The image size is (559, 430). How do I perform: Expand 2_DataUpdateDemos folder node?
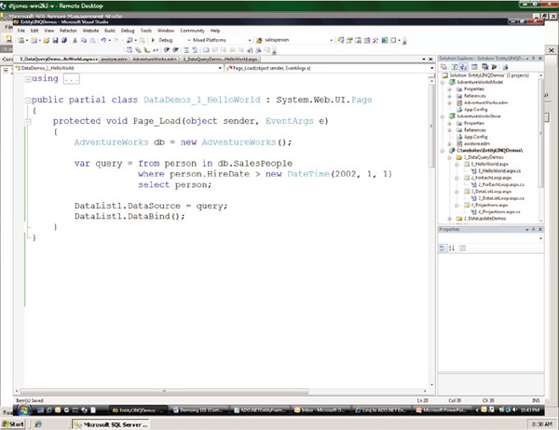coord(450,219)
